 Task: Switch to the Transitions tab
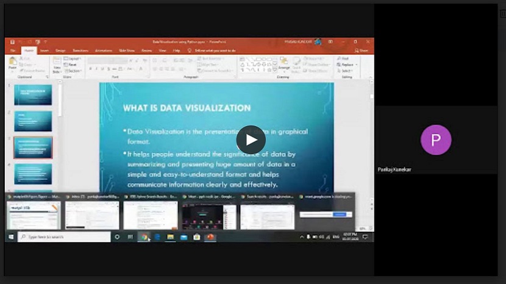[80, 51]
